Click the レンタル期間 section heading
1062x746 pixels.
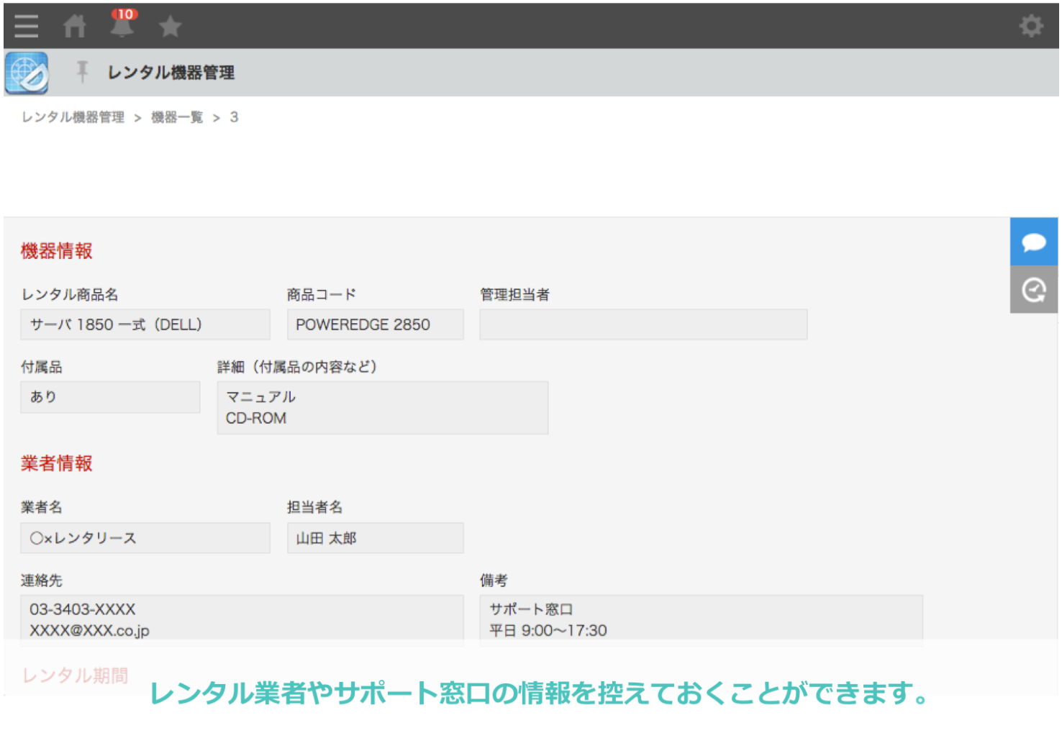75,676
